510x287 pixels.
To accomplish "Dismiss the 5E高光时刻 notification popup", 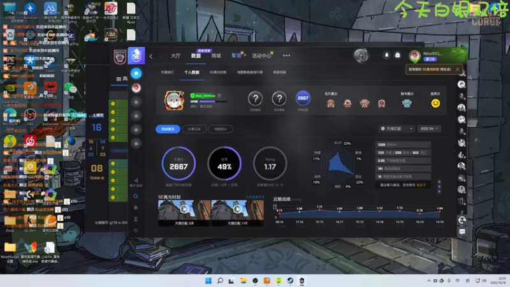I will pyautogui.click(x=458, y=70).
